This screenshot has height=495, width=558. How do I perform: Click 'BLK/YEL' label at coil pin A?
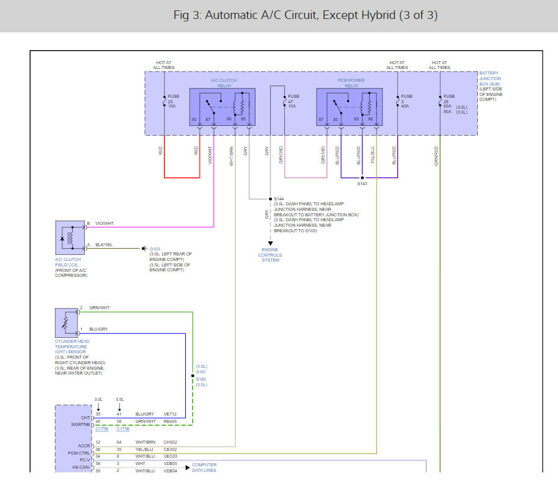pos(104,245)
